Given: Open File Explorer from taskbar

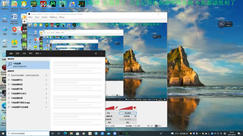Looking at the screenshot, I should pyautogui.click(x=71, y=134).
